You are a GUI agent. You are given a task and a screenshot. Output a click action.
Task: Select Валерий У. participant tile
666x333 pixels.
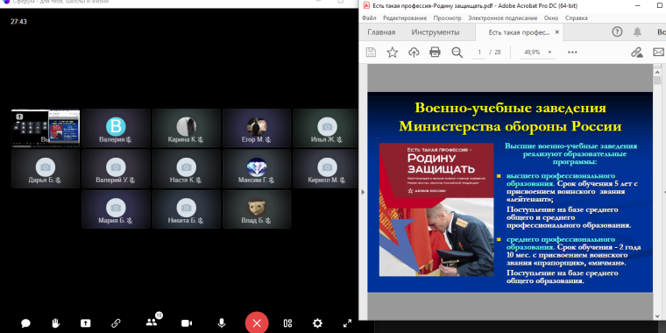[x=116, y=168]
